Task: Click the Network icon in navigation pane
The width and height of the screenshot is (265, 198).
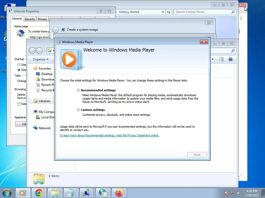Action: click(x=35, y=128)
